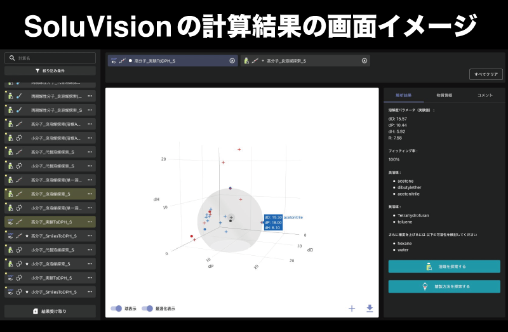The image size is (508, 332).
Task: Select the 小分子_実験ToDPH_S list row
Action: [50, 277]
